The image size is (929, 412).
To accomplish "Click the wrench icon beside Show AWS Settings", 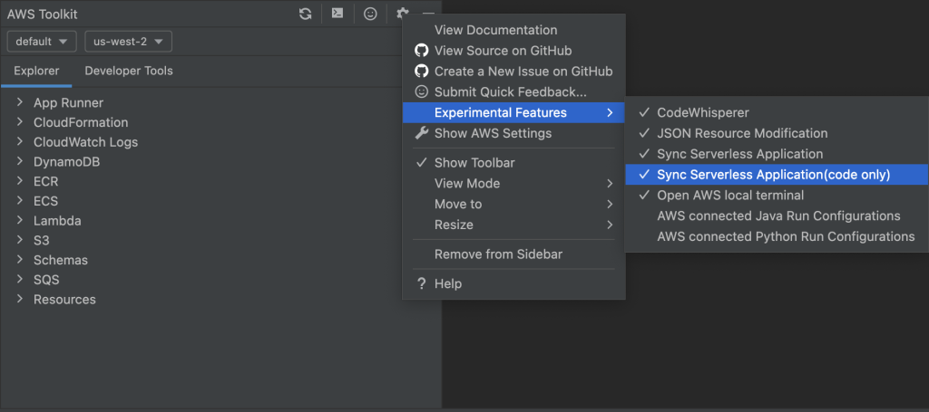I will [421, 133].
